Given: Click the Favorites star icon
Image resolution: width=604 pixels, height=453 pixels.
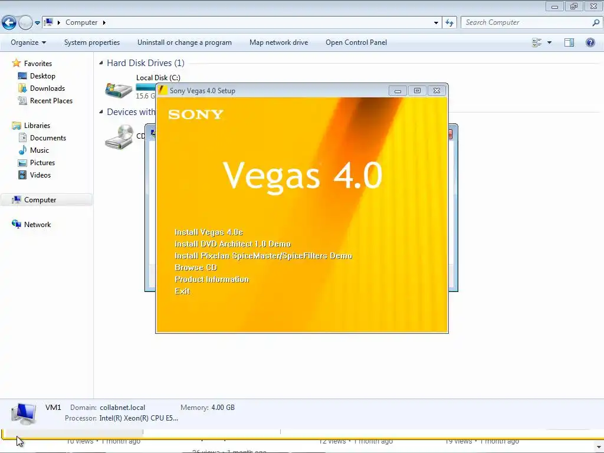Looking at the screenshot, I should tap(16, 63).
